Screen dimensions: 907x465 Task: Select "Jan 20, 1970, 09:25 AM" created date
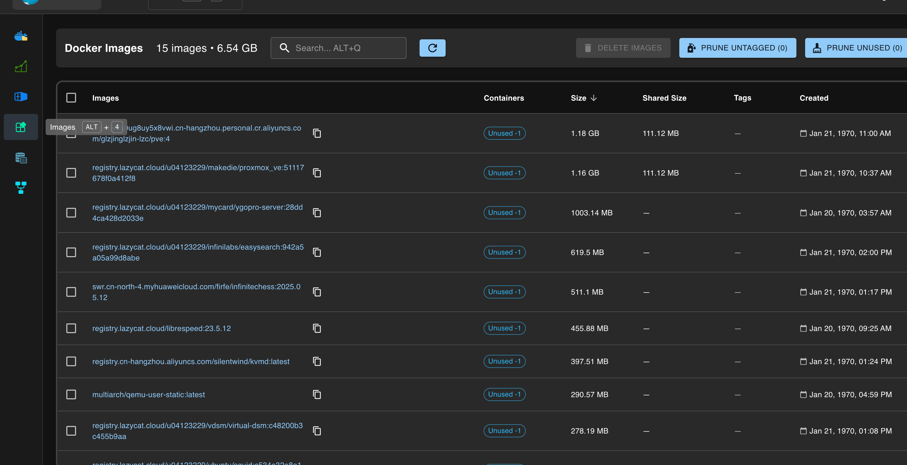click(850, 328)
